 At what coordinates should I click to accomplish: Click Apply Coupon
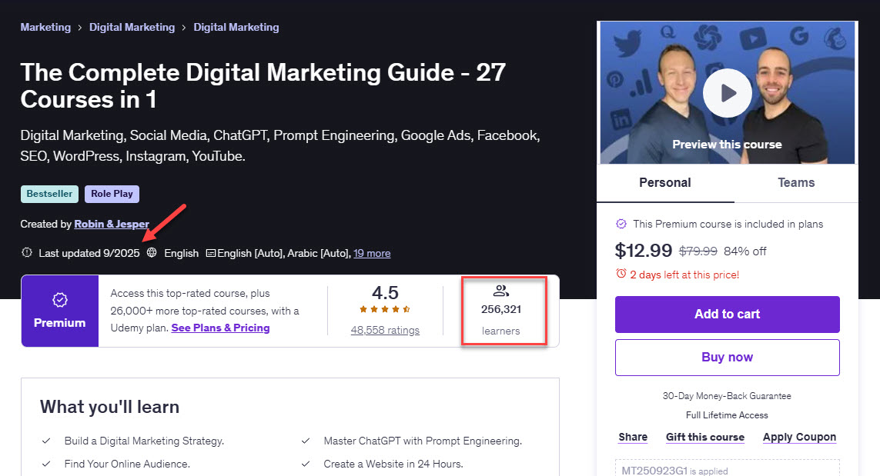click(799, 437)
